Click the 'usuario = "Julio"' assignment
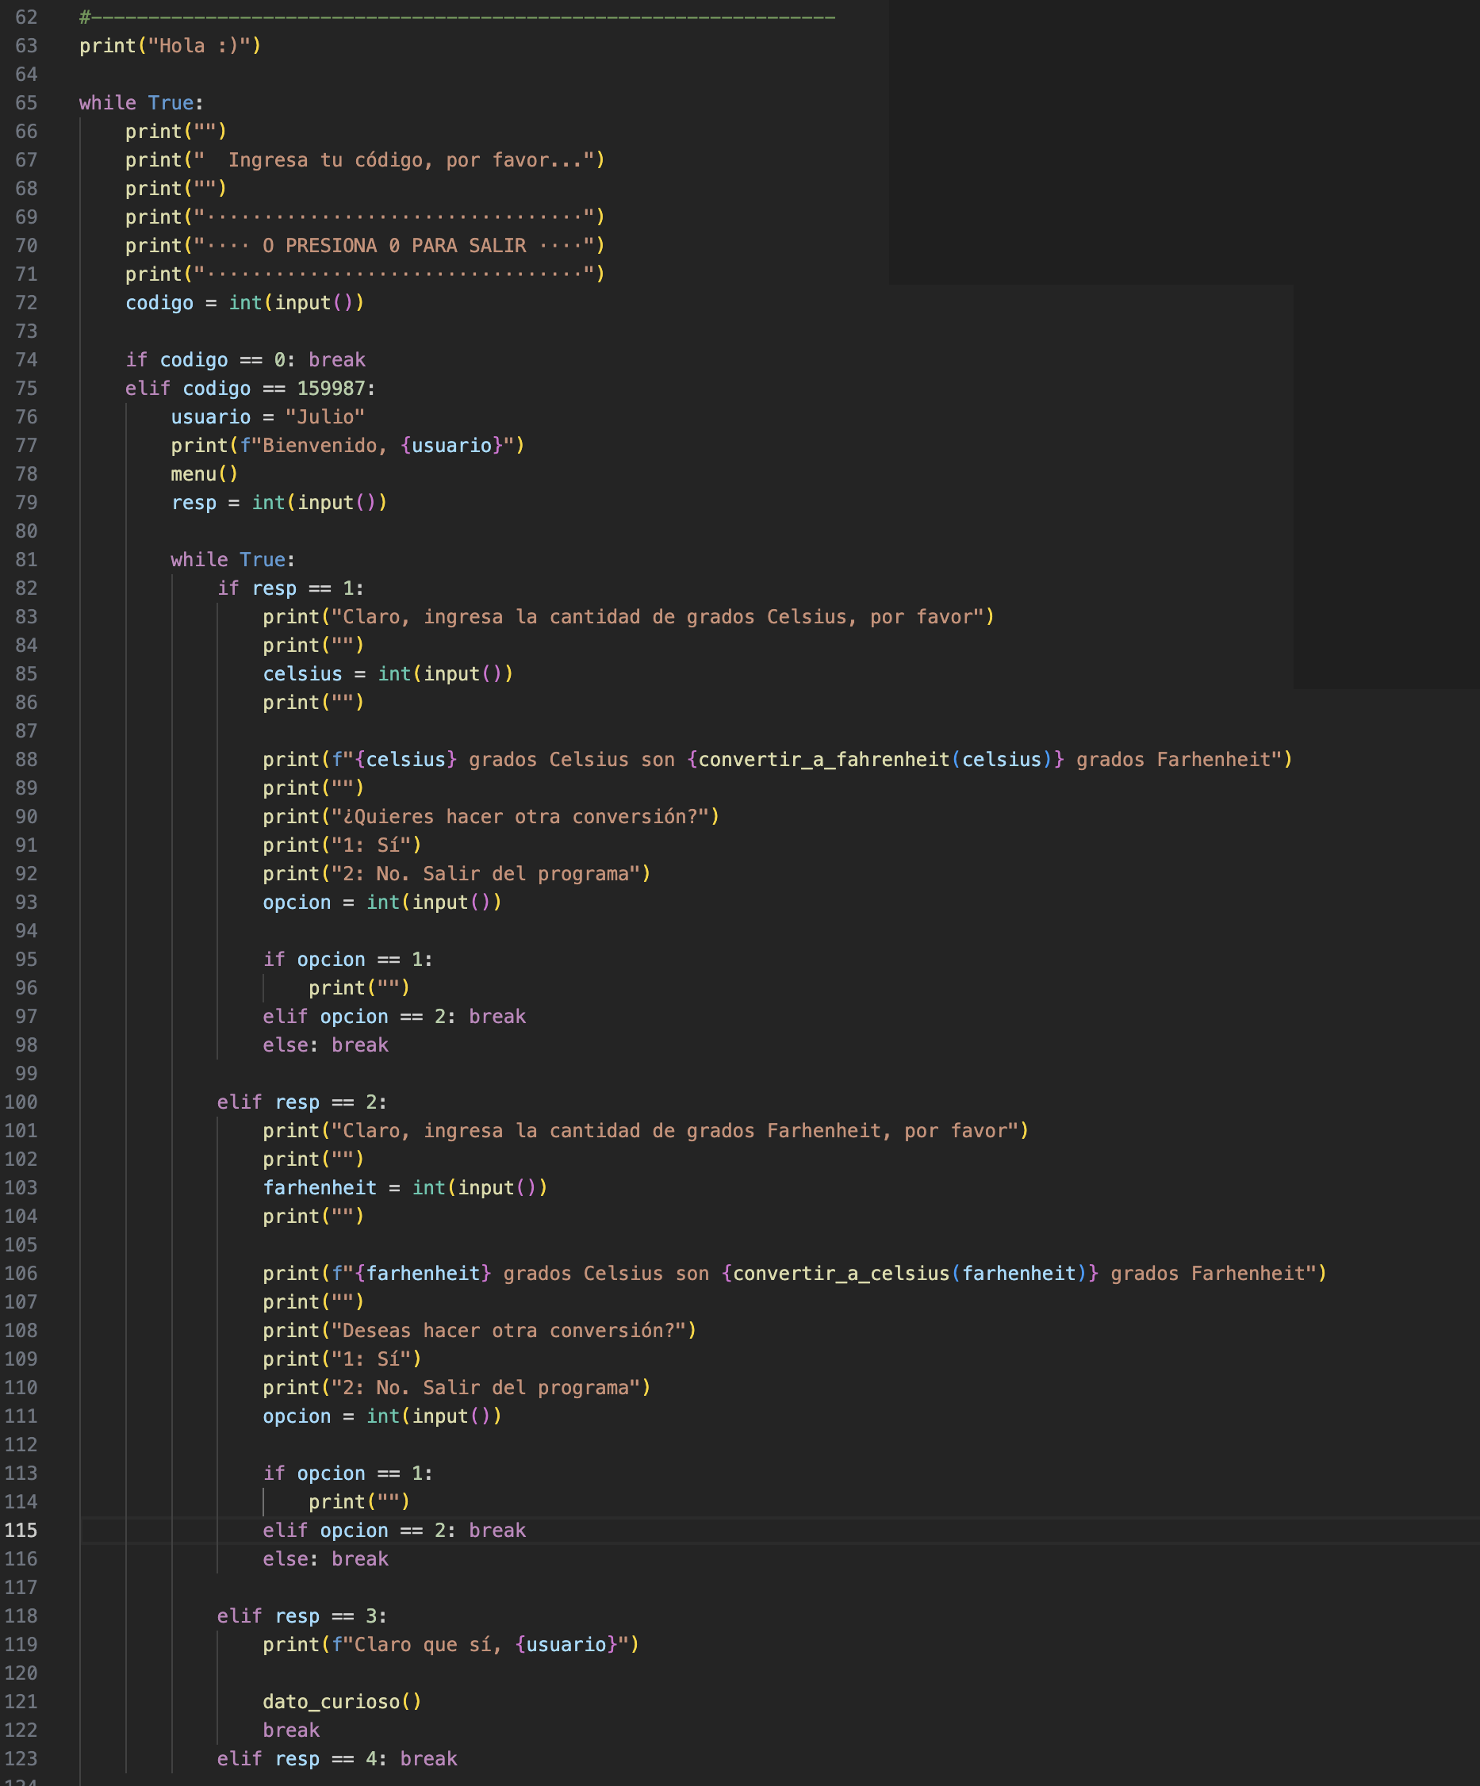The height and width of the screenshot is (1786, 1480). click(x=268, y=416)
